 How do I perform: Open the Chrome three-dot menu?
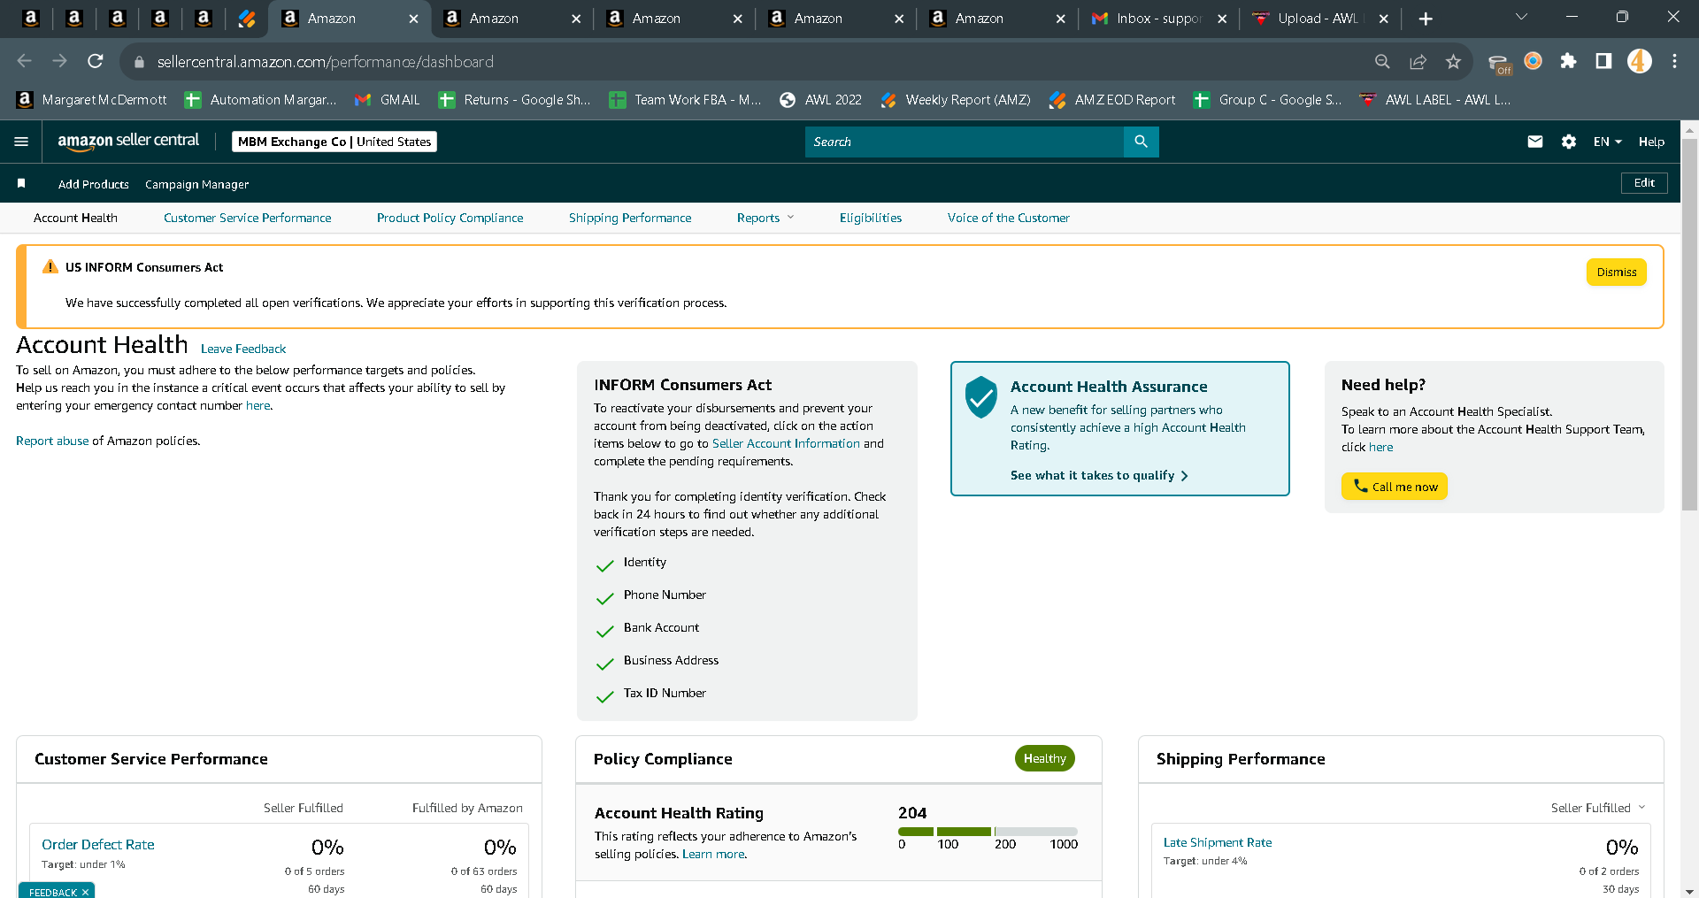[x=1674, y=61]
